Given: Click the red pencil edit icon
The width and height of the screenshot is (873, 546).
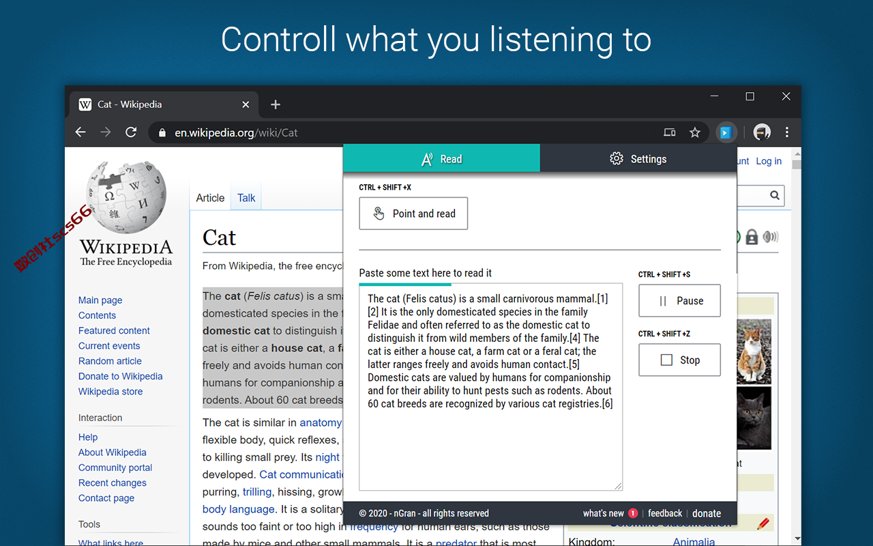Looking at the screenshot, I should point(763,524).
